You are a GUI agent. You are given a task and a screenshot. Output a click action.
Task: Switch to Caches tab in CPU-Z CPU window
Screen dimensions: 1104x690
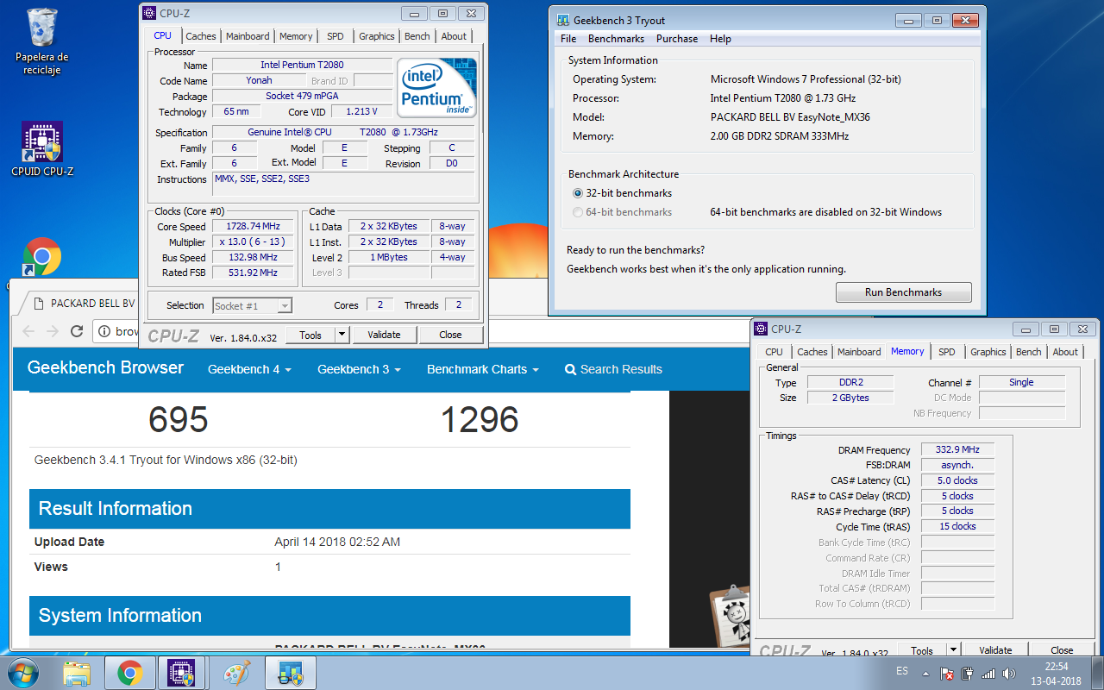coord(201,36)
